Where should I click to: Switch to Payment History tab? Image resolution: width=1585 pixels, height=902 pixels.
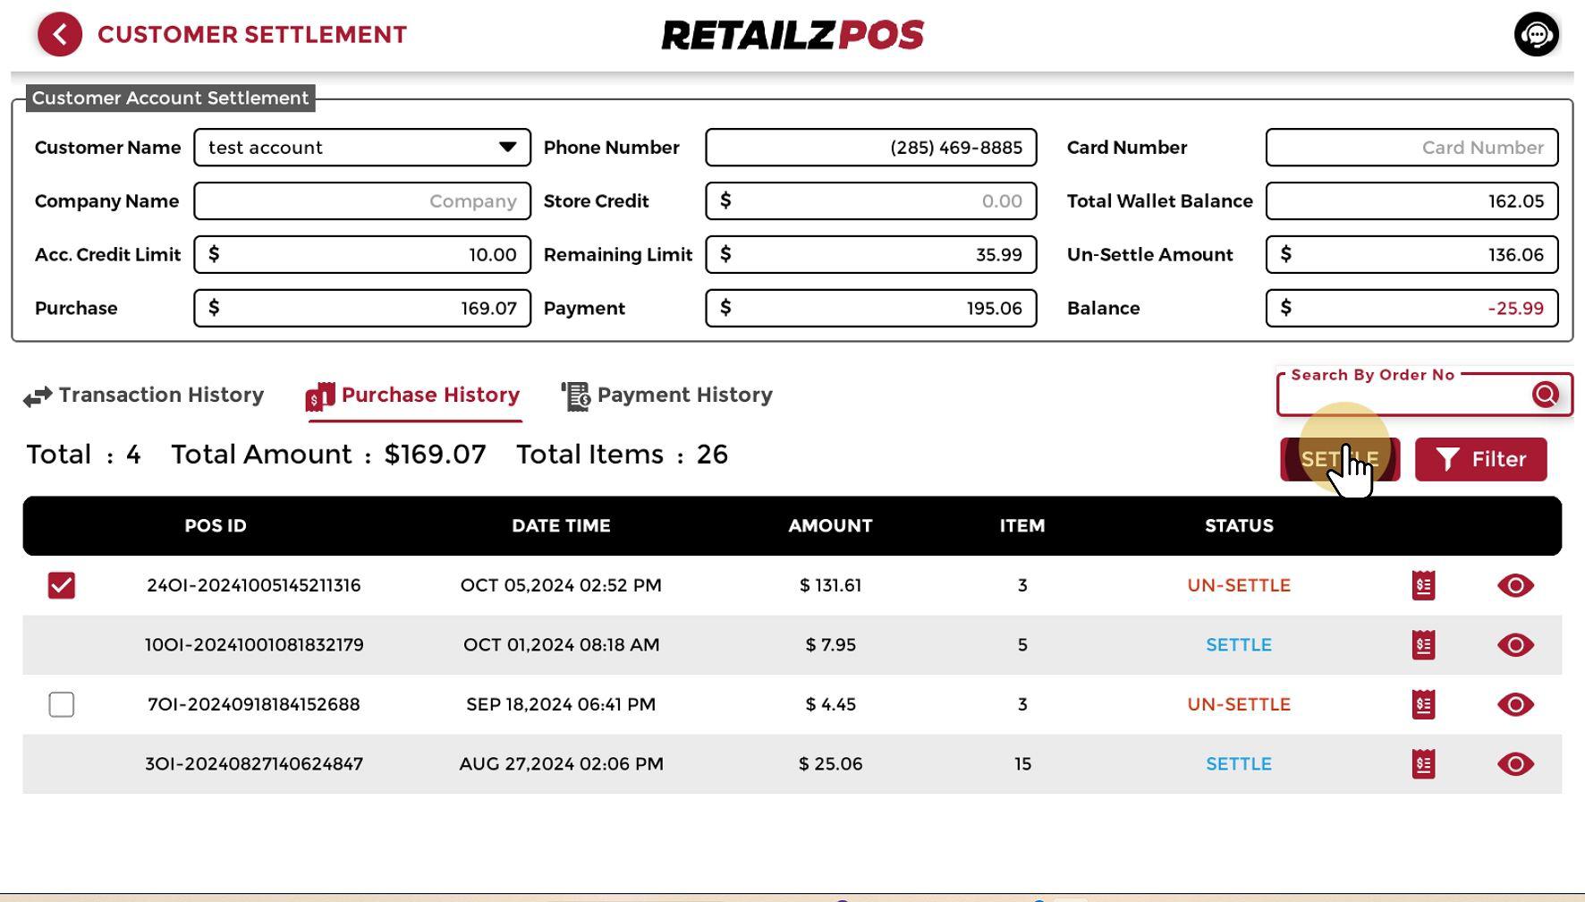(x=667, y=396)
